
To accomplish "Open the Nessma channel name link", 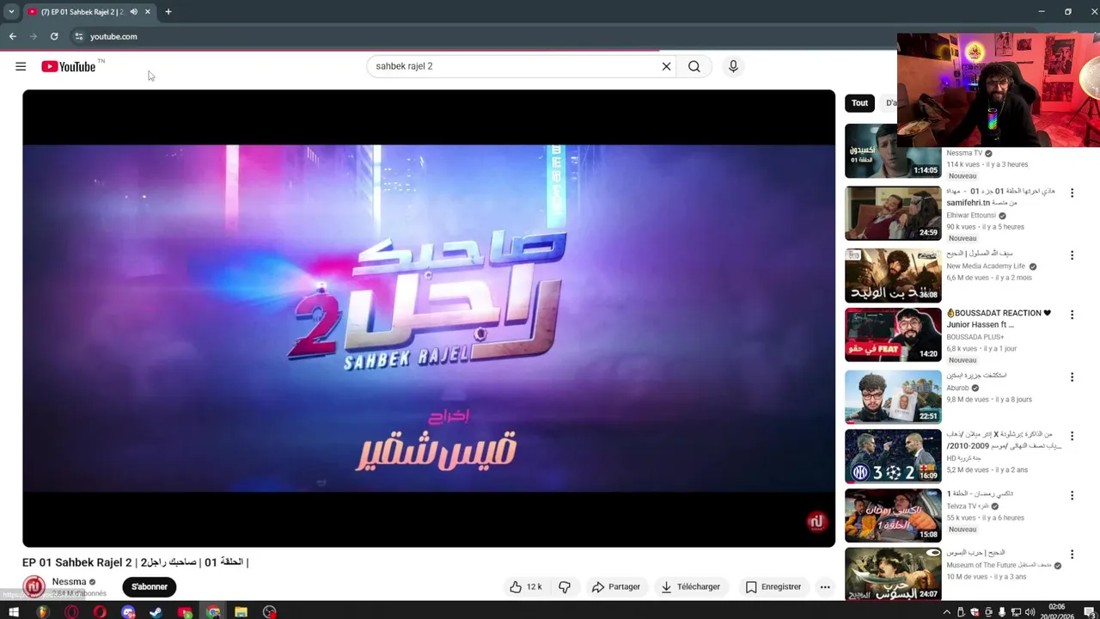I will 69,582.
